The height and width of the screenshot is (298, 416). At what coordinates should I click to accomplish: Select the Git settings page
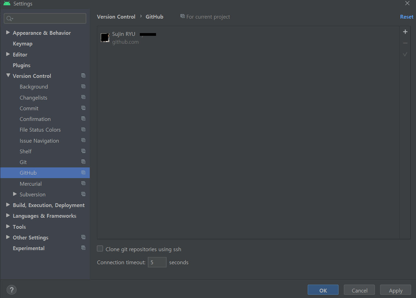[23, 162]
